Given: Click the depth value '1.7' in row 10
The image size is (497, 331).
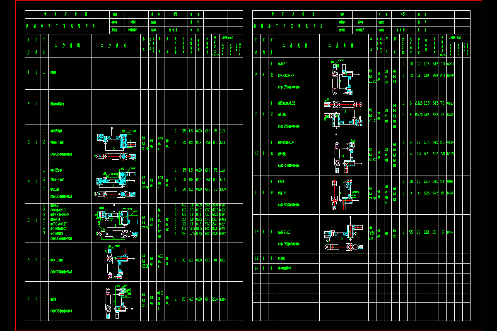Looking at the screenshot, I should tap(419, 142).
